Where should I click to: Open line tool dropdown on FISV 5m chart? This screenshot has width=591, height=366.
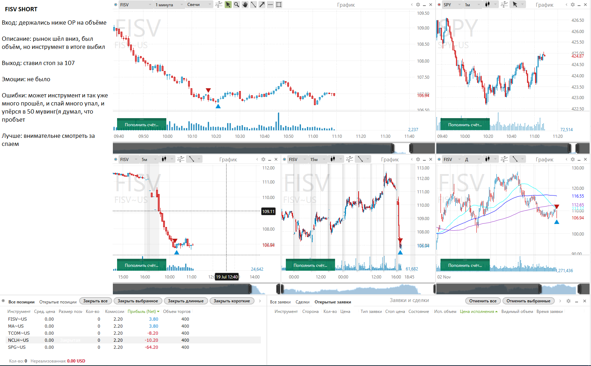coord(194,159)
